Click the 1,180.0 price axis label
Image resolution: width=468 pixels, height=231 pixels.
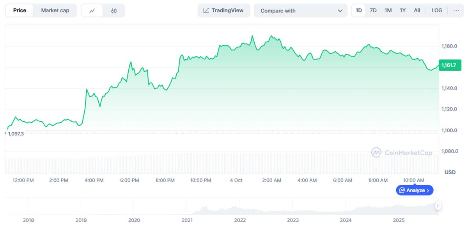point(449,46)
